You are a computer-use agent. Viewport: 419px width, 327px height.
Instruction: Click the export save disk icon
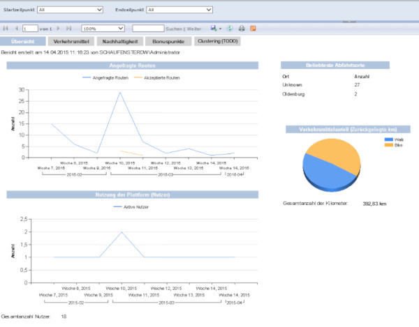tap(214, 29)
